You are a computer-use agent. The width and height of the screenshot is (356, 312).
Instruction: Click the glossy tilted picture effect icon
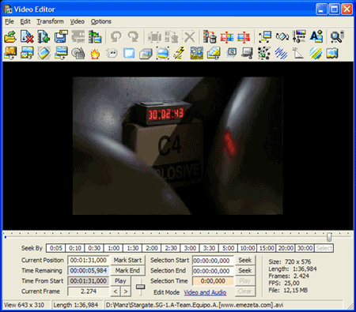44,54
